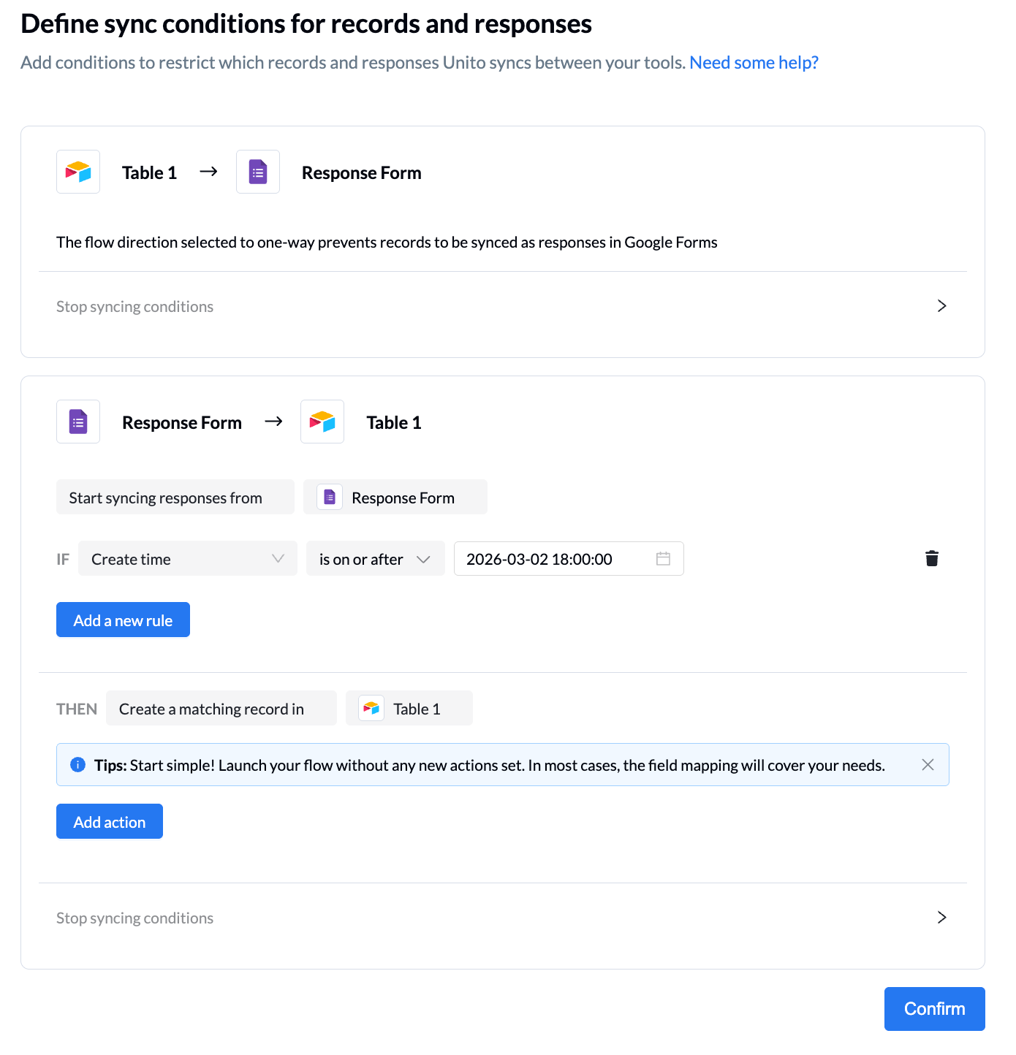Viewport: 1016px width, 1055px height.
Task: Click small Airtable icon in THEN row
Action: pos(371,709)
